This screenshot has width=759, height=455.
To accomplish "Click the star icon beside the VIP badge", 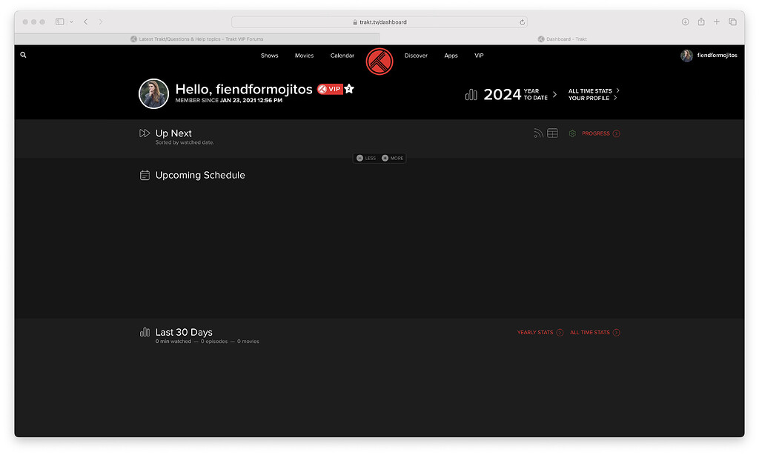I will click(x=349, y=88).
